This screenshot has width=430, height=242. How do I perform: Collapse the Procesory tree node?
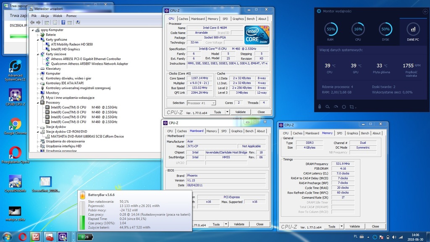tap(38, 103)
